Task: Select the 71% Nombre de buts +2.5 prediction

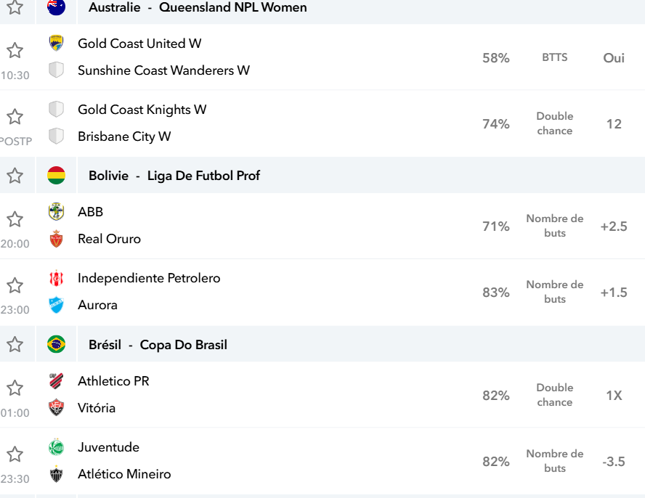Action: coord(554,226)
